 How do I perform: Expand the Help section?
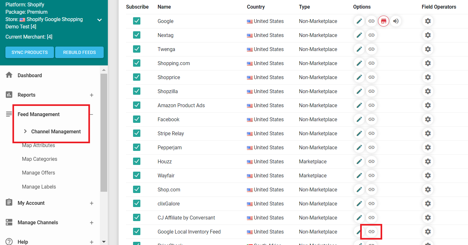click(92, 242)
